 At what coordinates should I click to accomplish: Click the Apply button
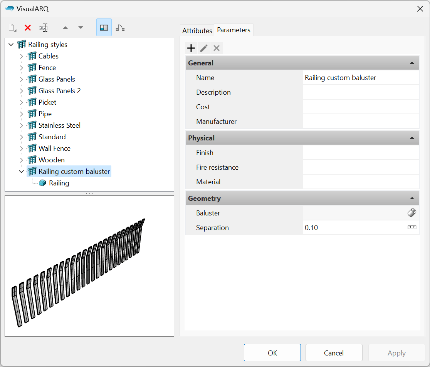tap(396, 353)
